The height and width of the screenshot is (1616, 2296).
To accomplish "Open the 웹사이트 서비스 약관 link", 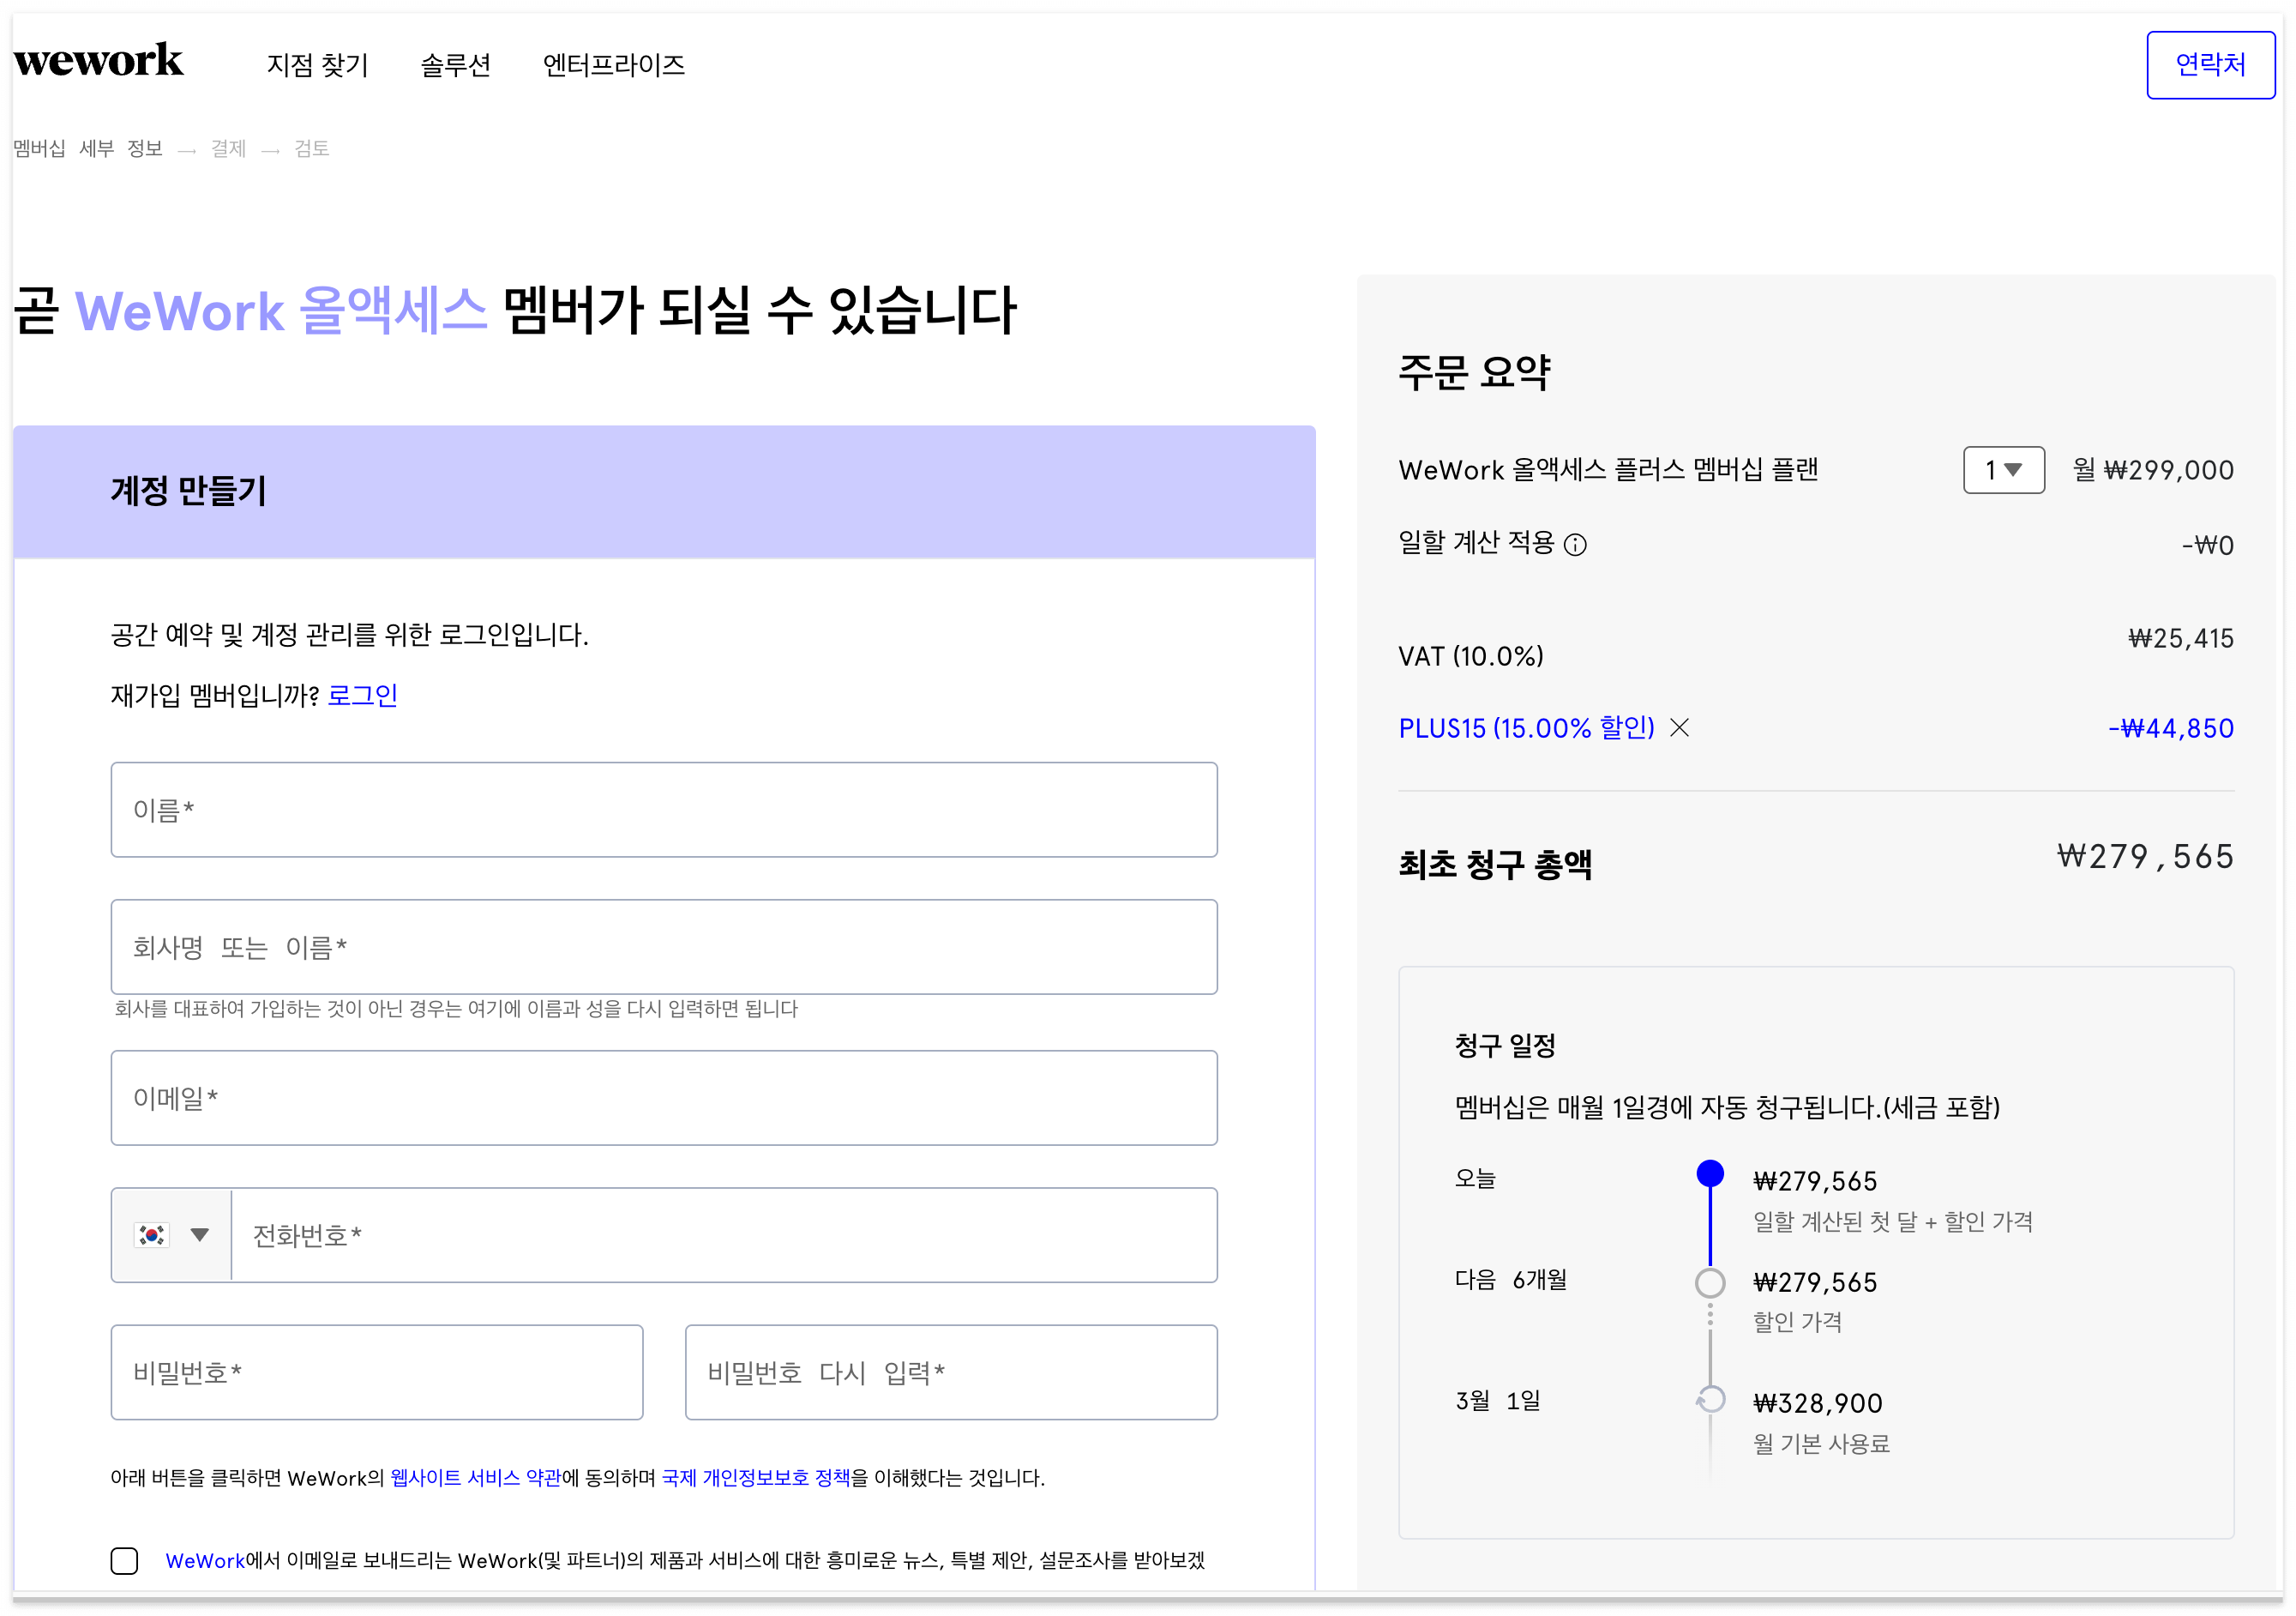I will [476, 1478].
